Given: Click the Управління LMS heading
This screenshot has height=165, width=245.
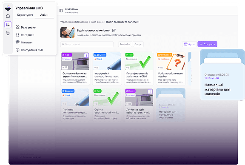Looking at the screenshot, I should pyautogui.click(x=29, y=8).
